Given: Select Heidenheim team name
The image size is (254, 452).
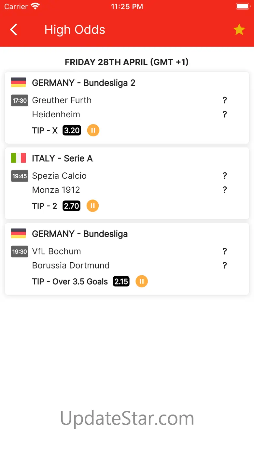Looking at the screenshot, I should [x=56, y=114].
